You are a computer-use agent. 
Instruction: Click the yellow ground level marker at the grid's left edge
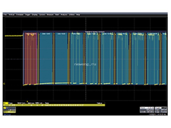pos(4,83)
